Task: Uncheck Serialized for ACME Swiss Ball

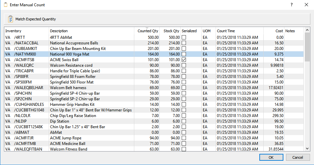Action: [184, 60]
